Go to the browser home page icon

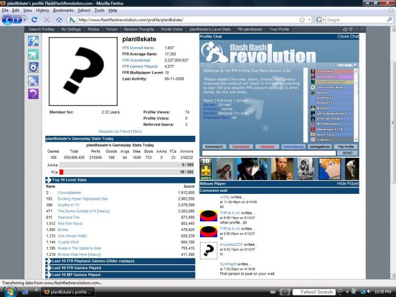click(59, 20)
